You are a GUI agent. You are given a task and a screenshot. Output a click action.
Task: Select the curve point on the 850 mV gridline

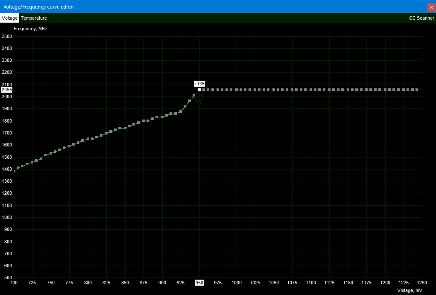pos(125,128)
